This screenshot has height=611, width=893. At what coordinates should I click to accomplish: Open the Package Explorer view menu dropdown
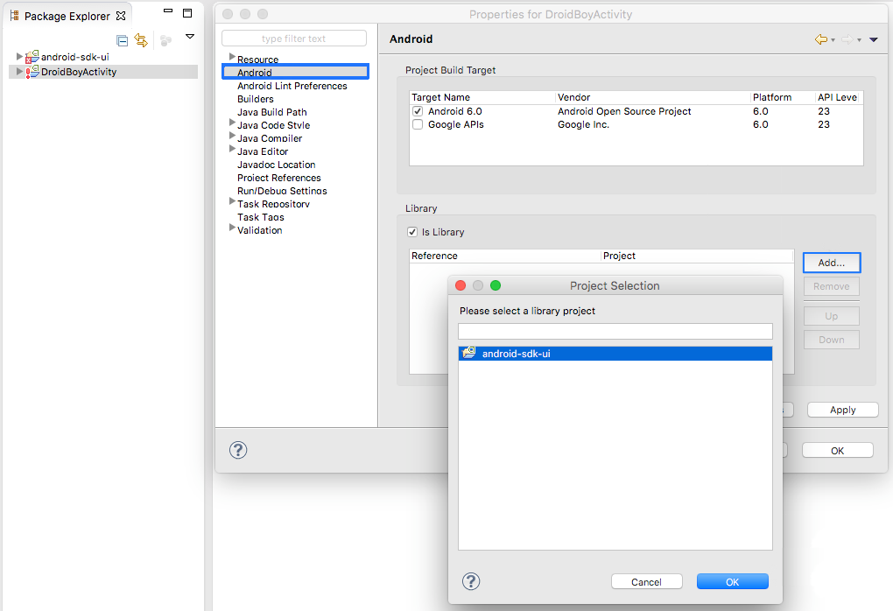(x=190, y=37)
